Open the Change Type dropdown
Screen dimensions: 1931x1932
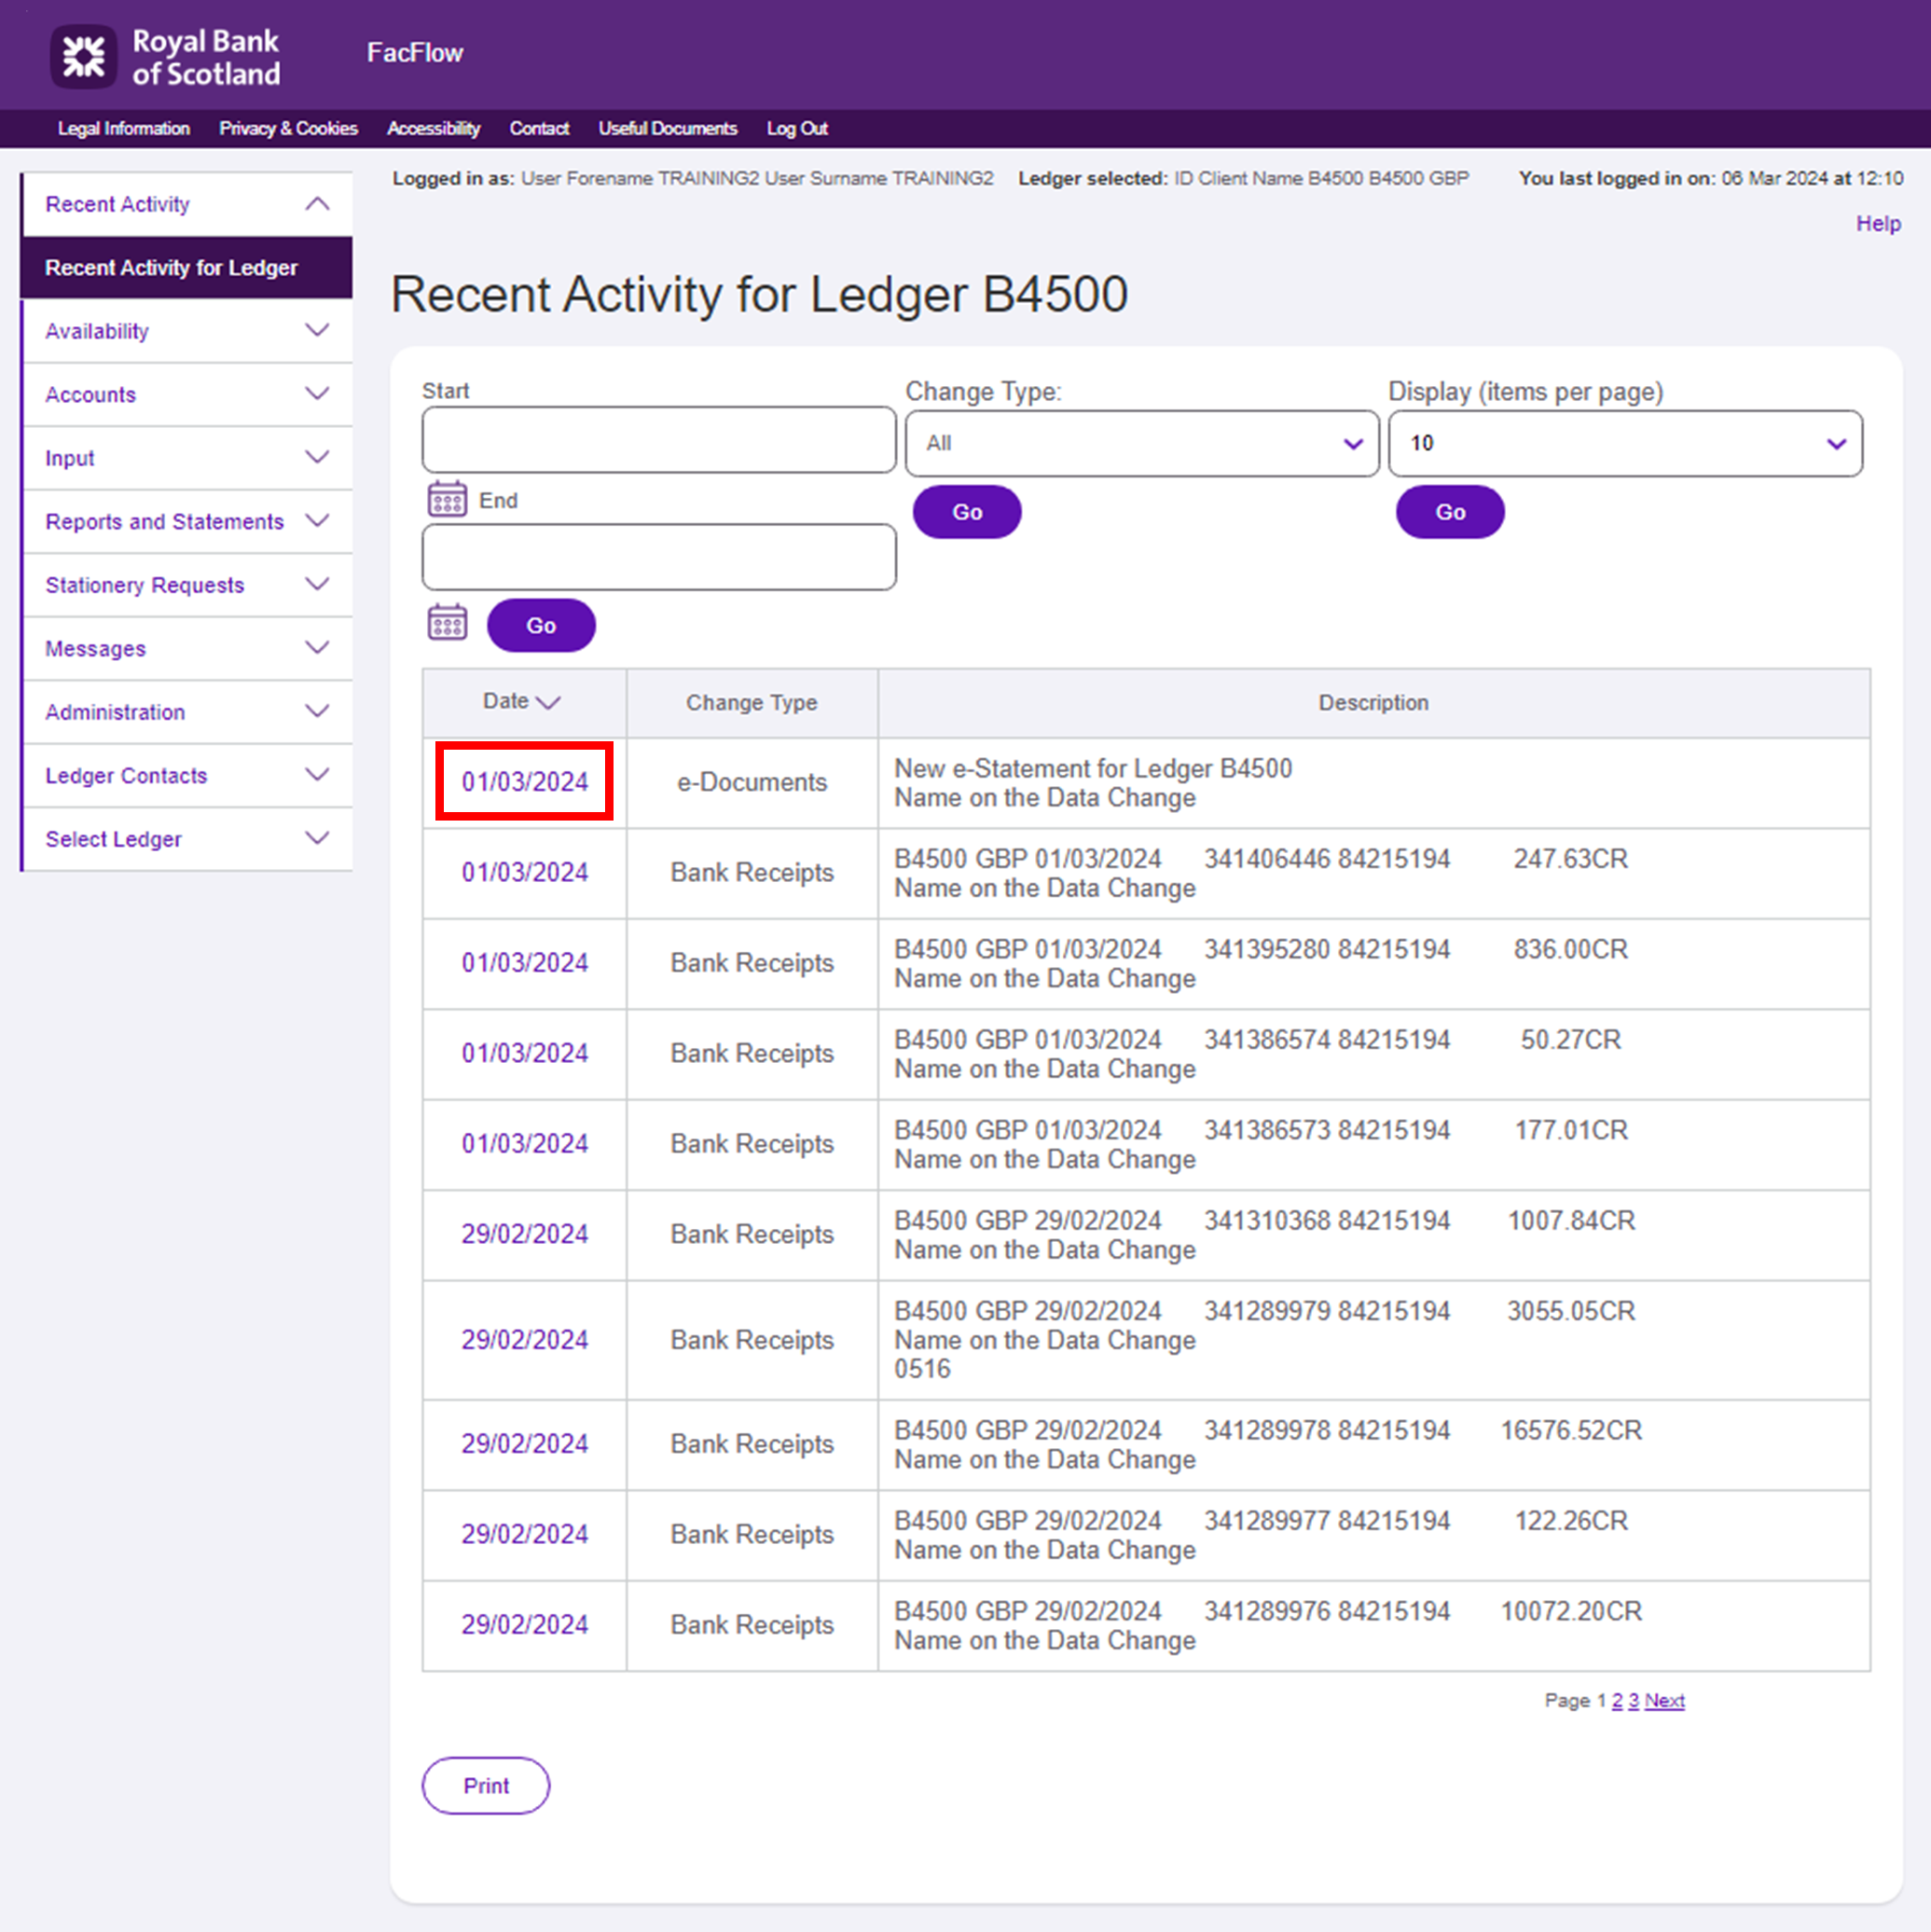coord(1141,443)
